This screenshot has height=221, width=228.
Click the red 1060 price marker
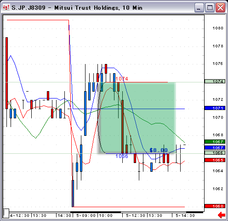tap(215, 206)
